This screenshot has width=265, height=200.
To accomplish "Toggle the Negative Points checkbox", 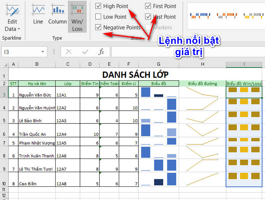I will (x=98, y=27).
